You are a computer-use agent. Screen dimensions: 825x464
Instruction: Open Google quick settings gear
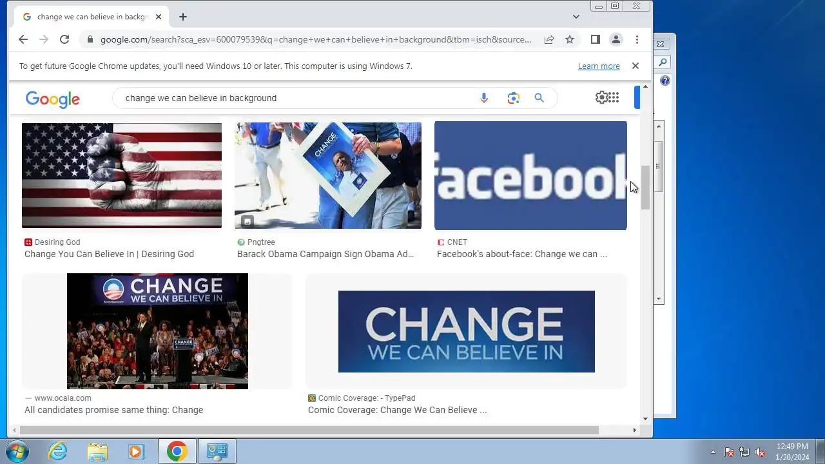pyautogui.click(x=601, y=97)
